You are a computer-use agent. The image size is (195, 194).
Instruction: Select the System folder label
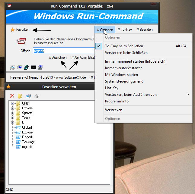point(27,113)
